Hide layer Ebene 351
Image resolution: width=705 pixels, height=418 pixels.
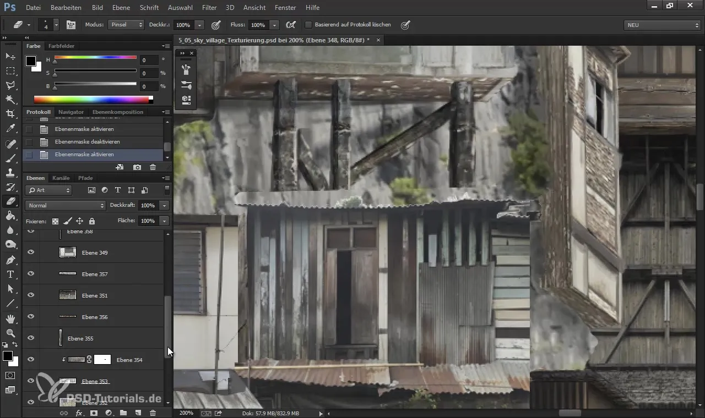(31, 295)
